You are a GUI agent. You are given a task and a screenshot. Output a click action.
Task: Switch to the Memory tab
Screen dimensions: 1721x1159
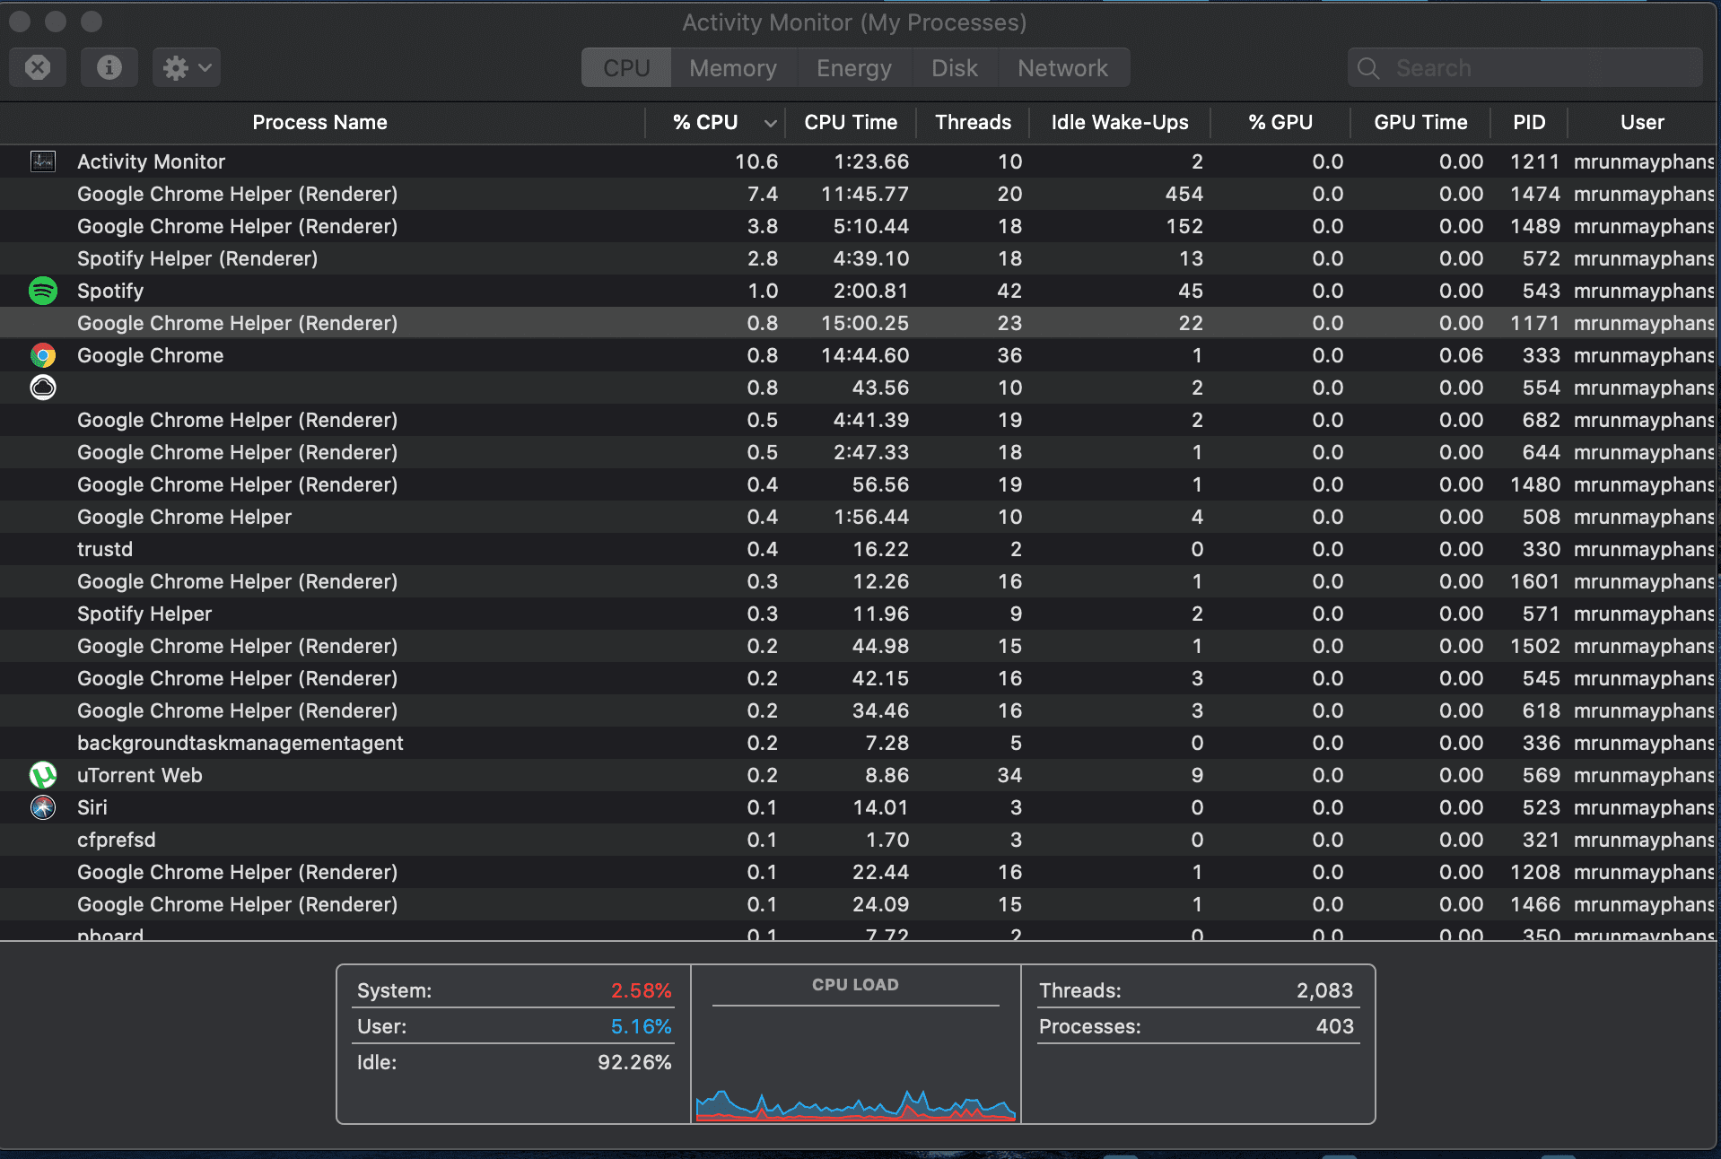tap(733, 68)
